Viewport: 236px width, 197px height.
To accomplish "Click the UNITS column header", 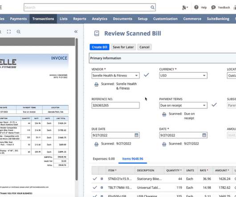I will (x=190, y=170).
